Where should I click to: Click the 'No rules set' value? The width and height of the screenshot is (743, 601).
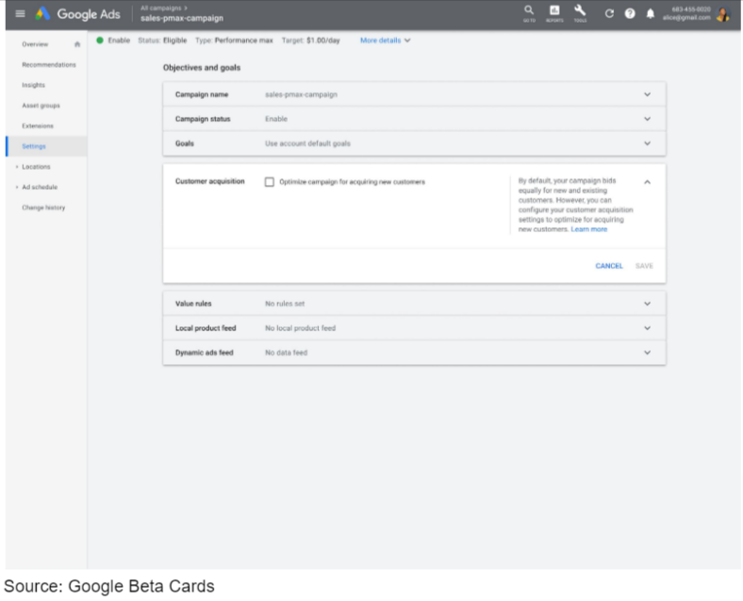click(x=285, y=304)
